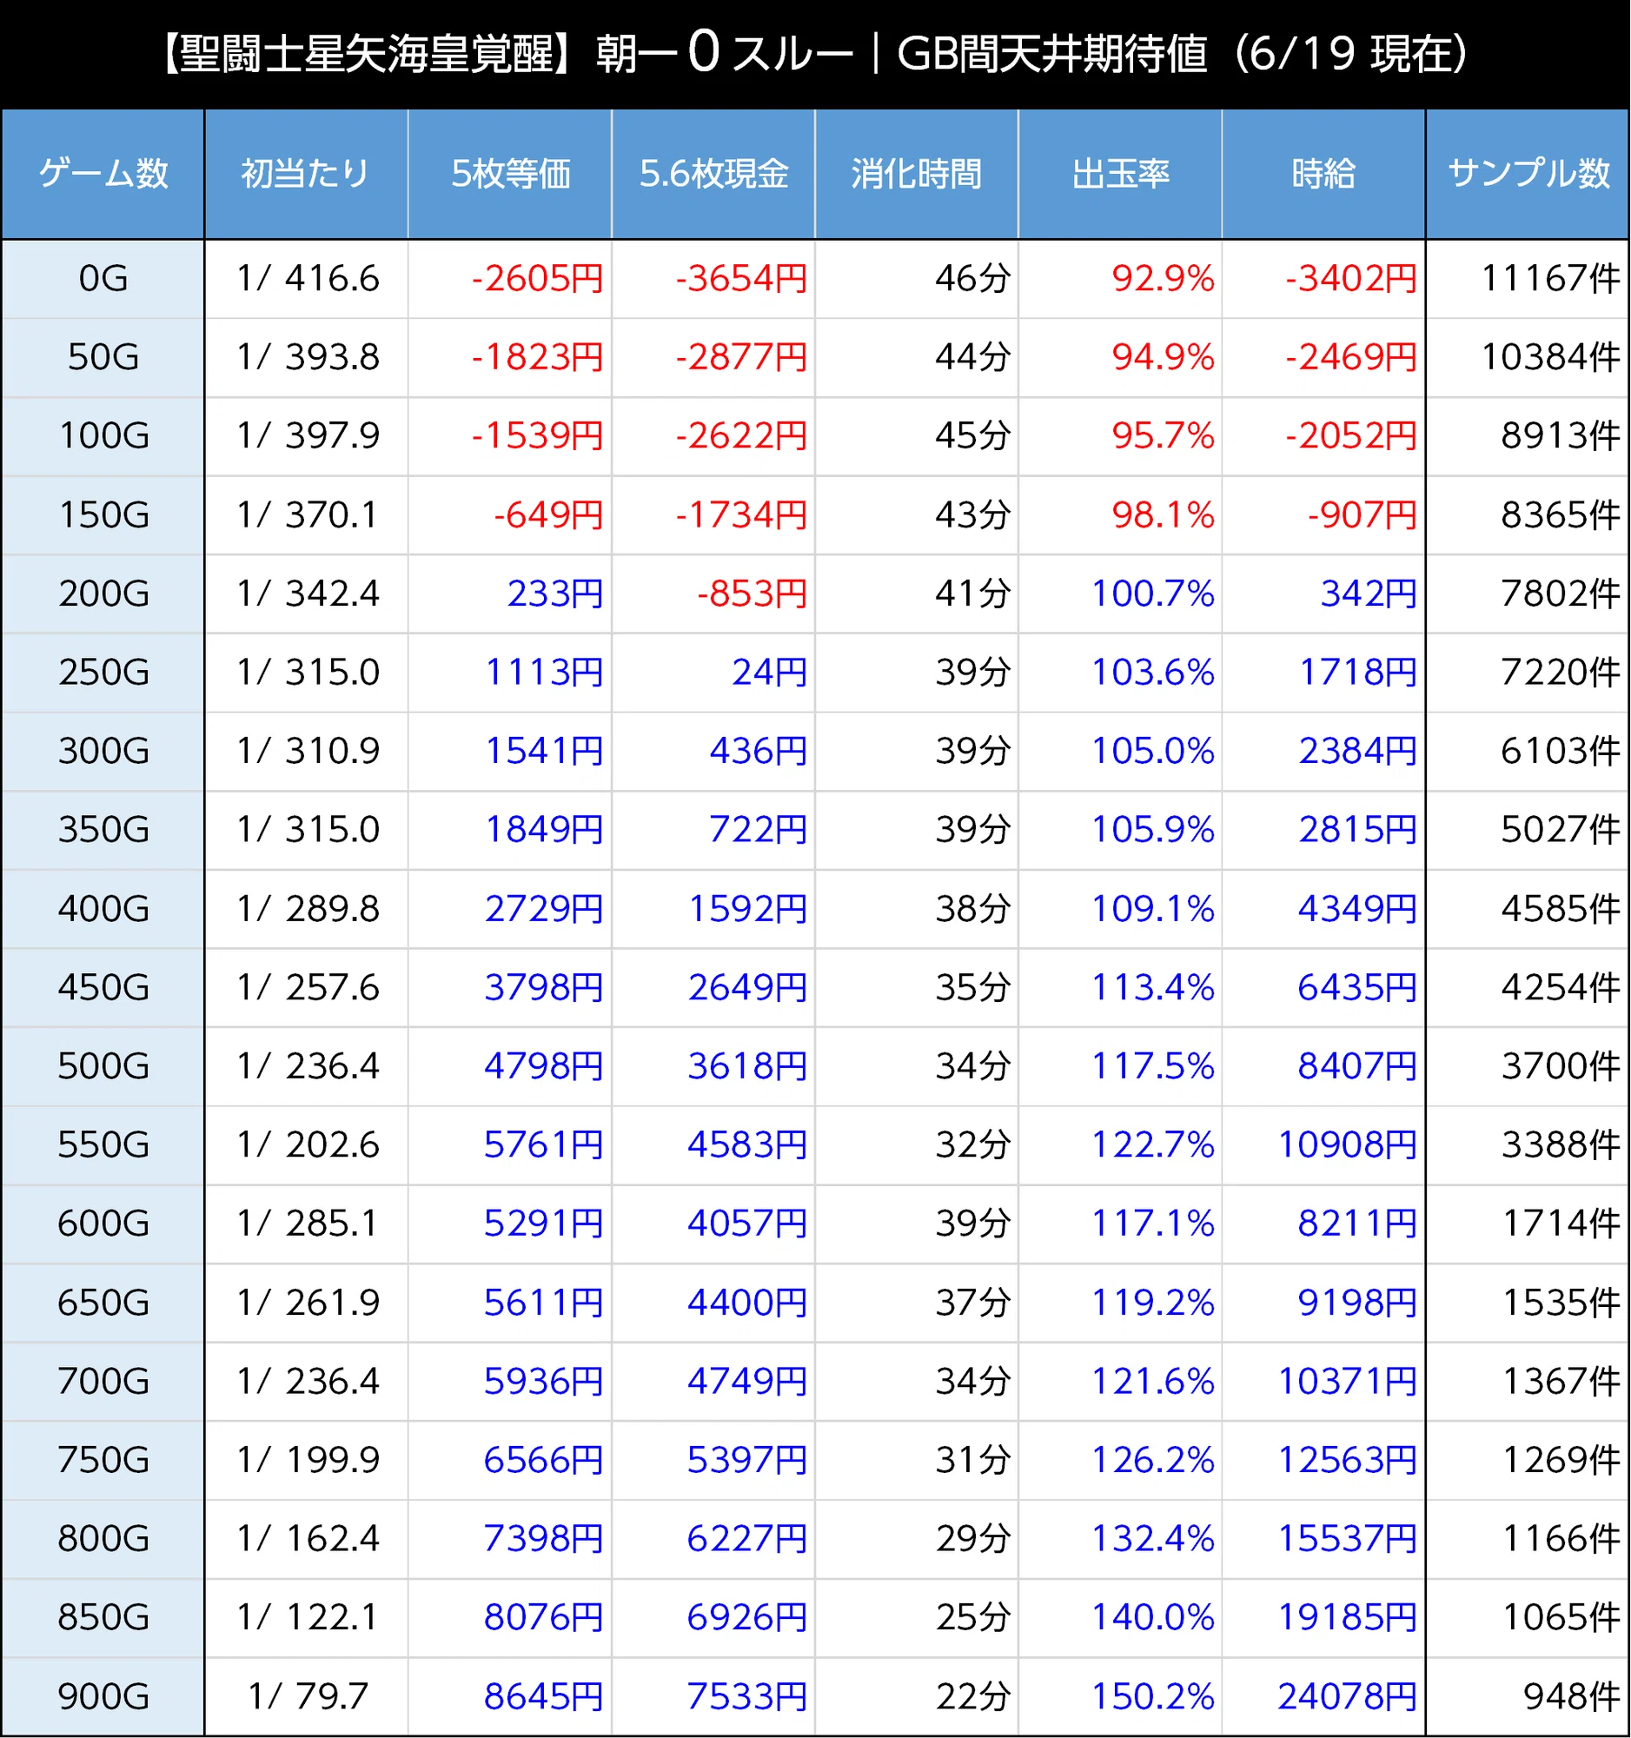This screenshot has width=1631, height=1738.
Task: Select the サンプル数 column header
Action: (1528, 174)
